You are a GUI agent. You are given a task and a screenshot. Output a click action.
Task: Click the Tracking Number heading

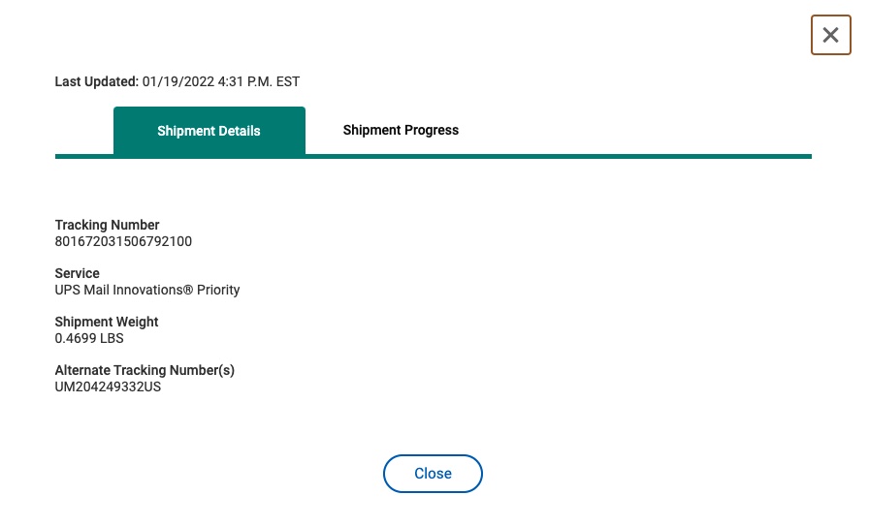tap(107, 225)
